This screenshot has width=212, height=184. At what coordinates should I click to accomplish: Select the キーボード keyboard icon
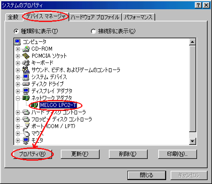(x=26, y=63)
